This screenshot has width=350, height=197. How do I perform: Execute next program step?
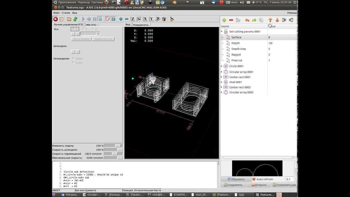coord(89,19)
